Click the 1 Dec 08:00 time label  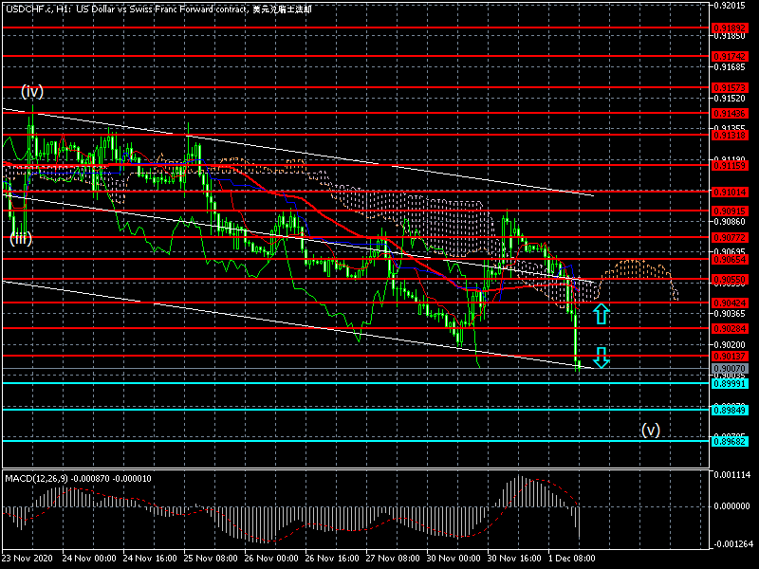tap(578, 560)
